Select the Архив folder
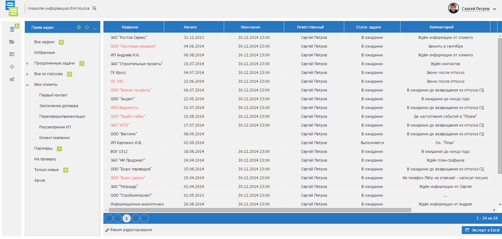 pos(40,180)
